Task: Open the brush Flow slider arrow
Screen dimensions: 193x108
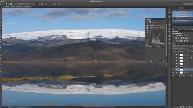Action: (x=52, y=4)
